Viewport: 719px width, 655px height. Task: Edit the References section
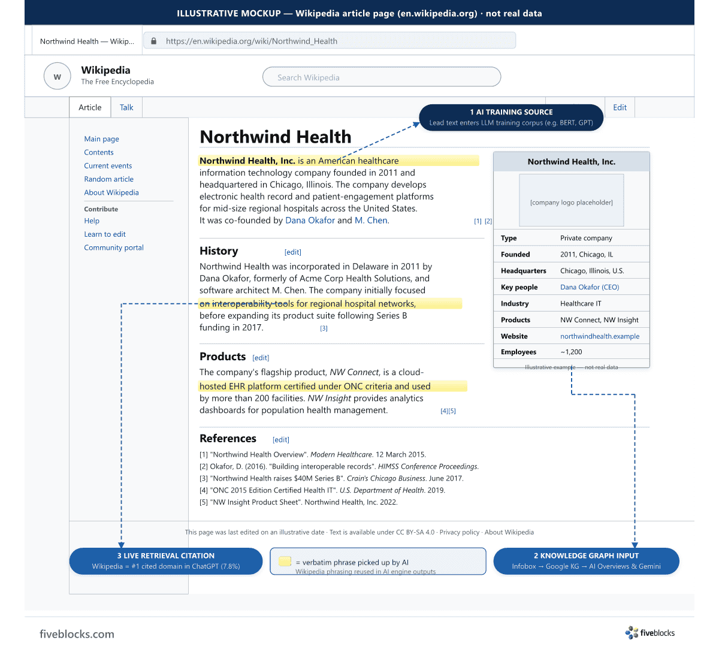click(281, 440)
